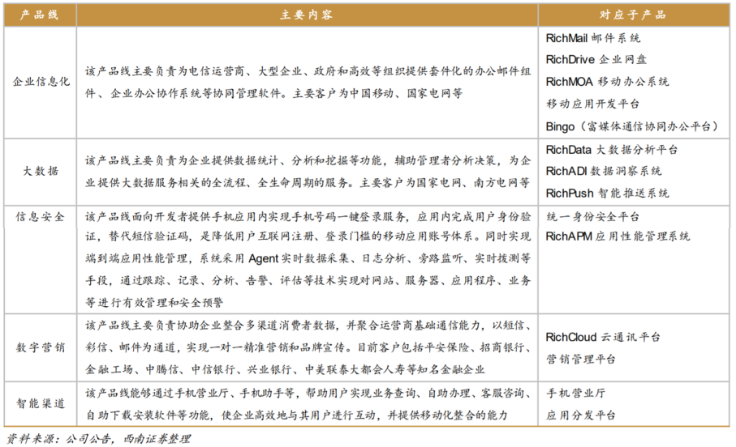736x447 pixels.
Task: Select the 数字营销 product line cell
Action: point(41,347)
